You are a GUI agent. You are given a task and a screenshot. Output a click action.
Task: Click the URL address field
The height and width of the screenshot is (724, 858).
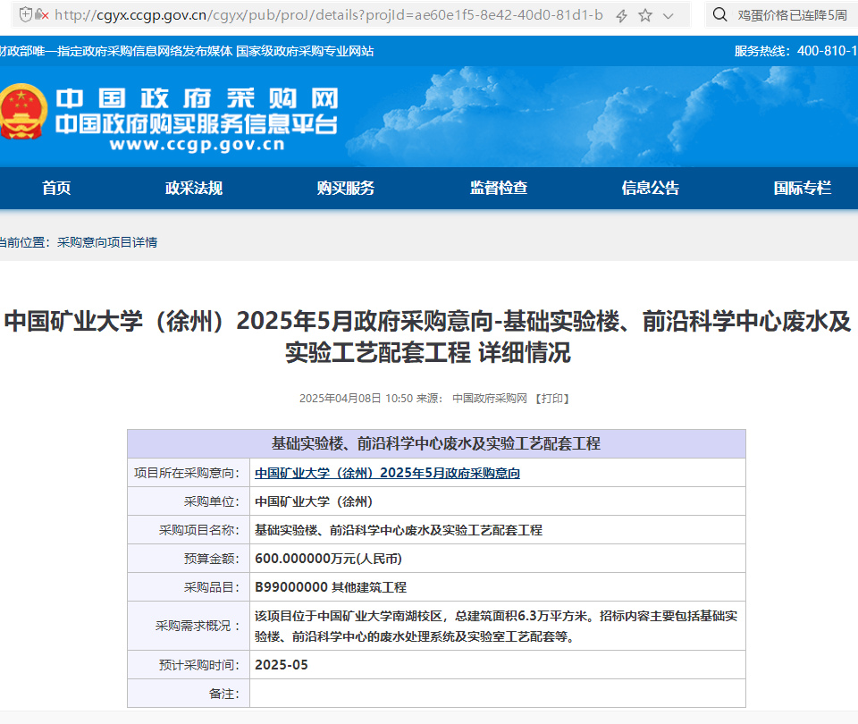[329, 15]
